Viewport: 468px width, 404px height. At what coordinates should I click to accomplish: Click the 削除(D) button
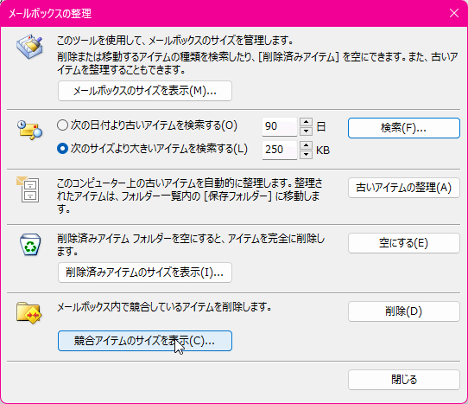tap(404, 311)
